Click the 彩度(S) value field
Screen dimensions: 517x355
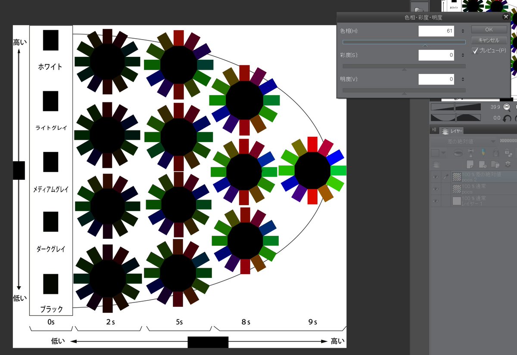click(x=436, y=55)
